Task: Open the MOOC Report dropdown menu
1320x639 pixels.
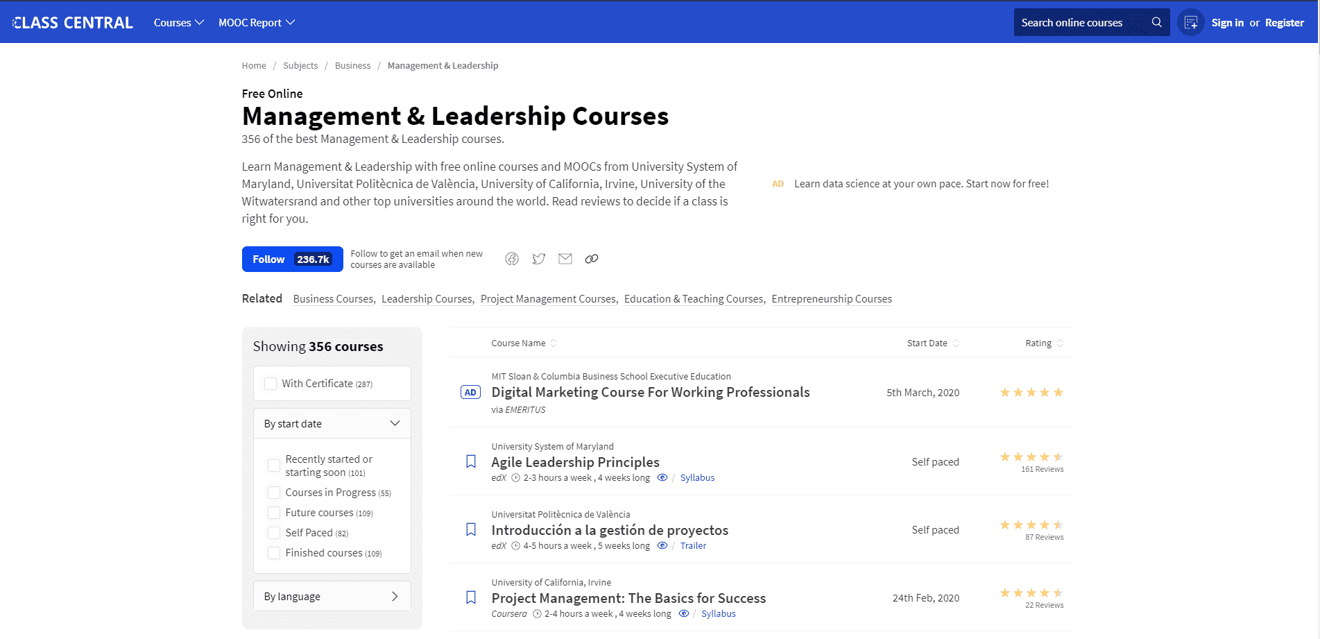Action: click(x=257, y=23)
